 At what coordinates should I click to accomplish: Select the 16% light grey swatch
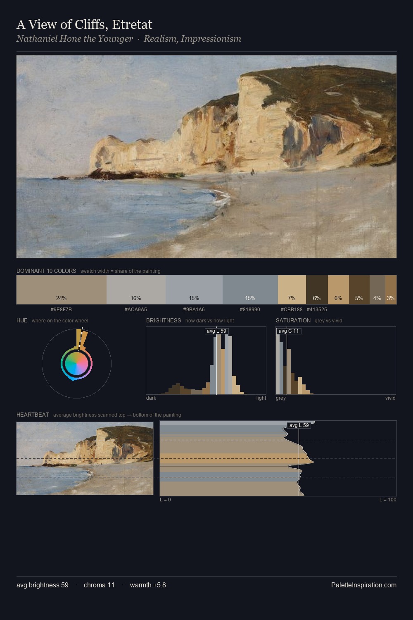(136, 290)
